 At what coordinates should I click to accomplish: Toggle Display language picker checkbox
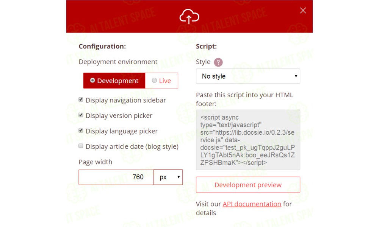81,131
